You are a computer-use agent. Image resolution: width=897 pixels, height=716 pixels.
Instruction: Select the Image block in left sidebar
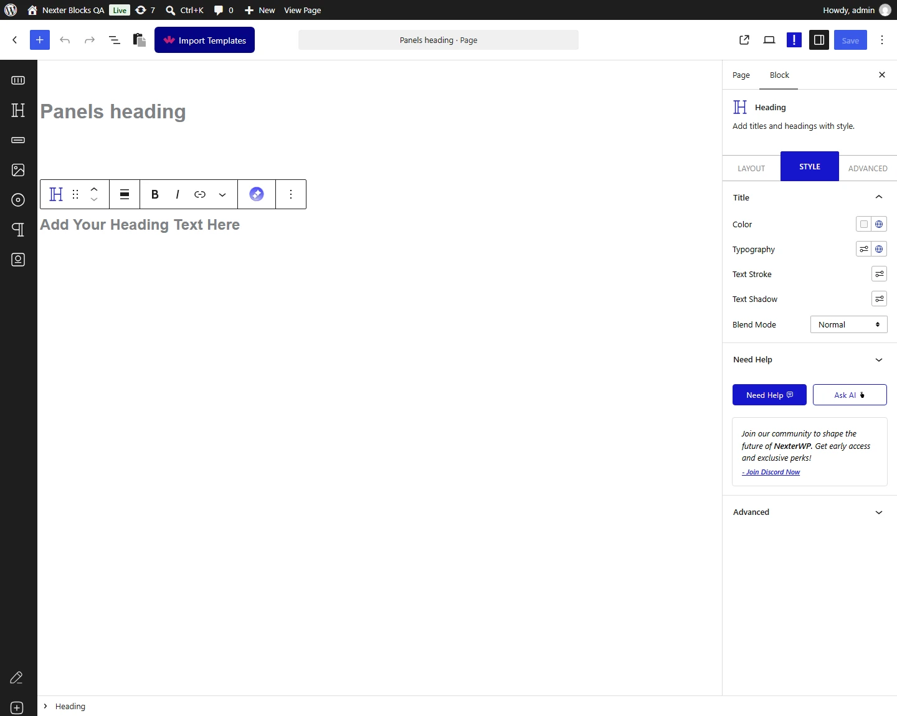pyautogui.click(x=18, y=170)
